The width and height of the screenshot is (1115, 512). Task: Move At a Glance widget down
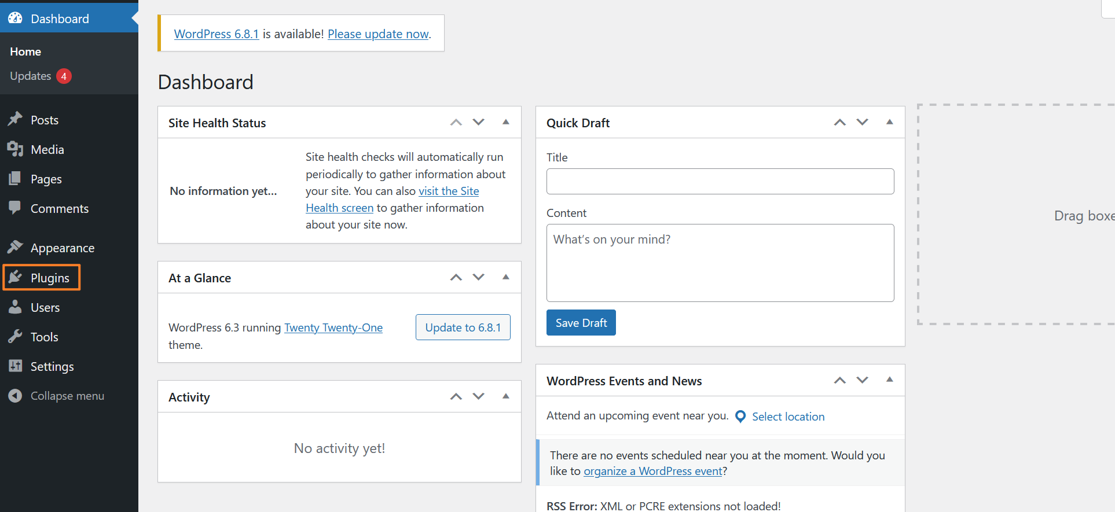(478, 277)
